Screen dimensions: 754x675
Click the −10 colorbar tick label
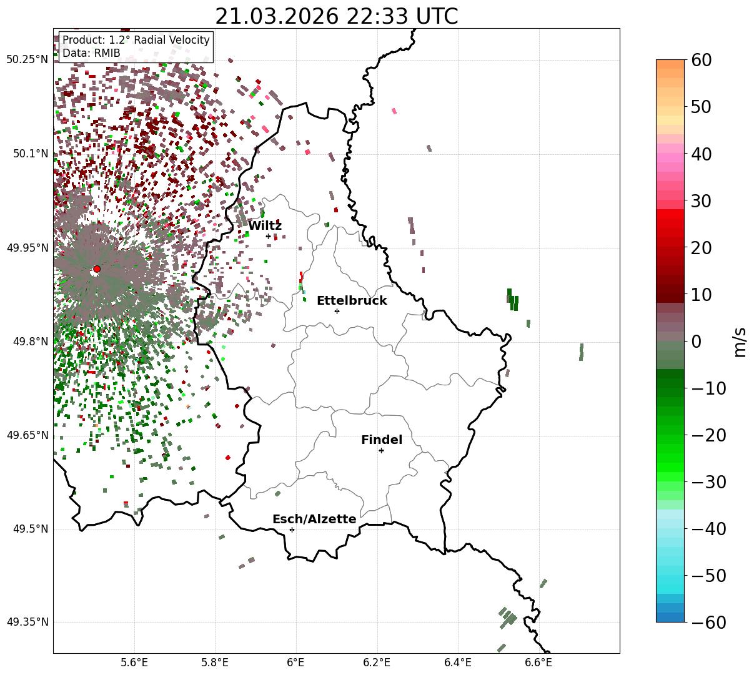(x=708, y=388)
